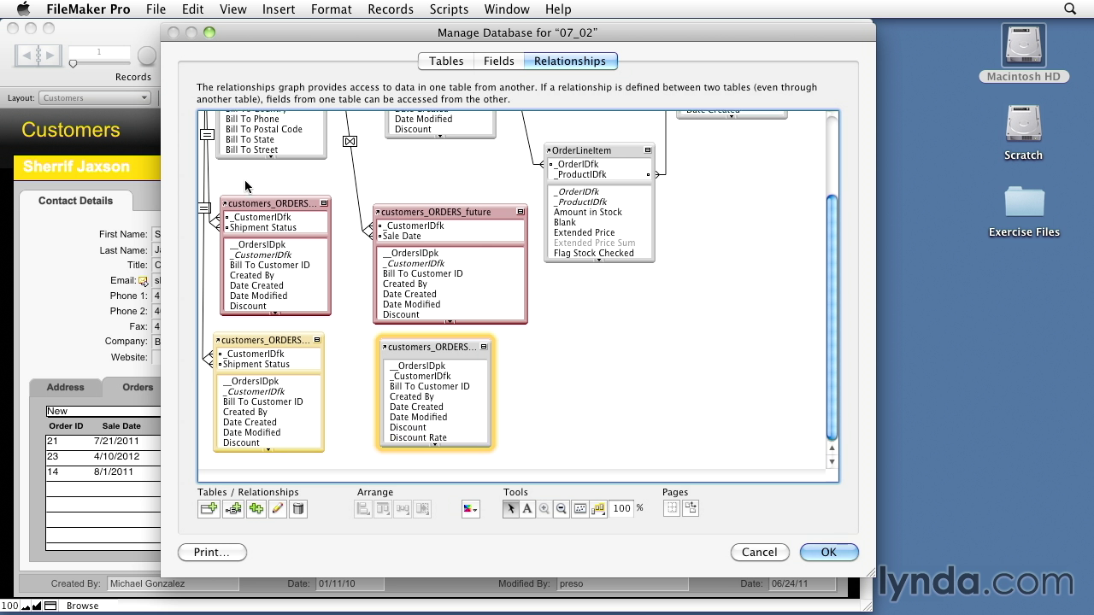The width and height of the screenshot is (1094, 615).
Task: Click the align tables Arrange icon
Action: [x=364, y=508]
